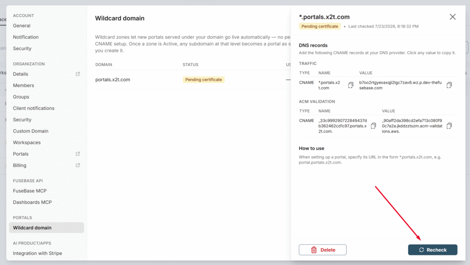Image resolution: width=470 pixels, height=265 pixels.
Task: Click the How to use heading
Action: [312, 148]
